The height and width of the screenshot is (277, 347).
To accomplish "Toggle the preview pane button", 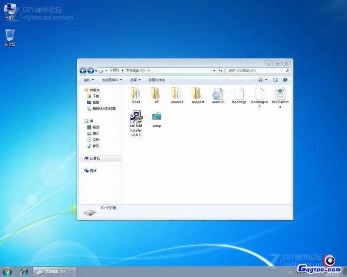I will [275, 80].
